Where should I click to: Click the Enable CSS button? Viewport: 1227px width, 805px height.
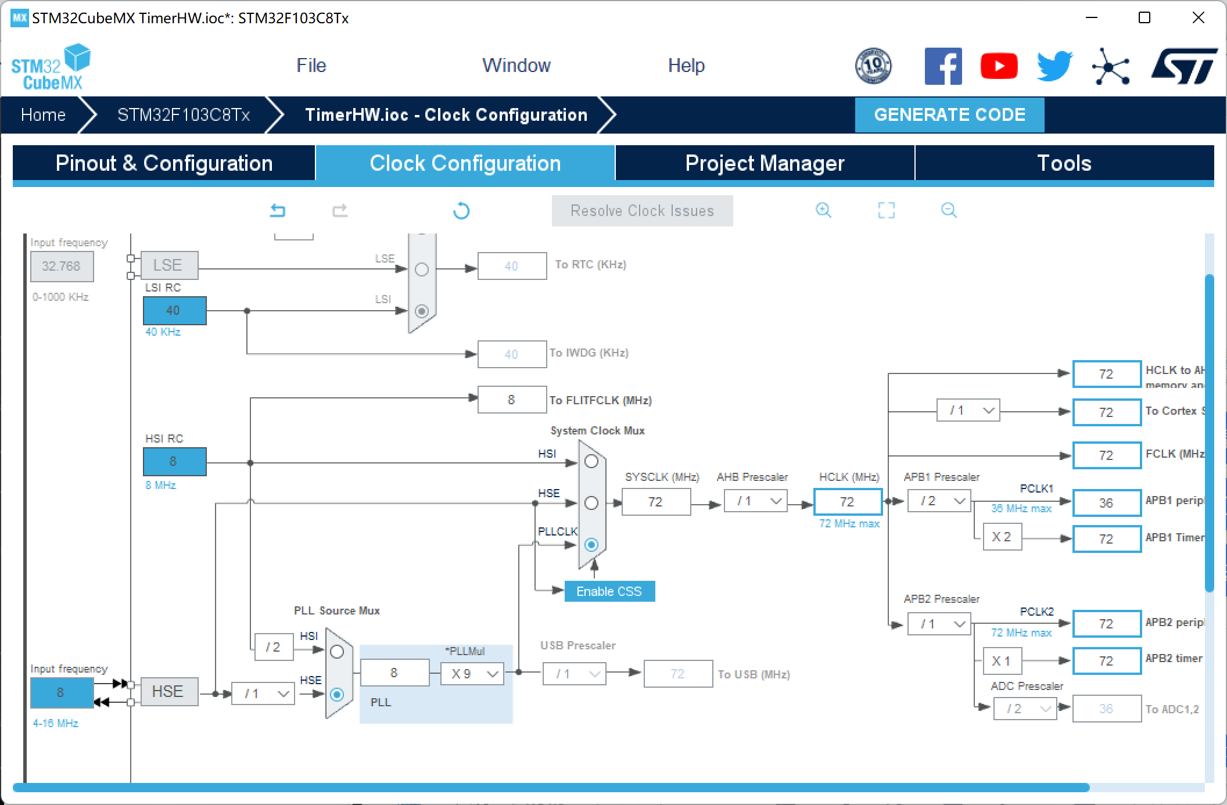coord(609,591)
